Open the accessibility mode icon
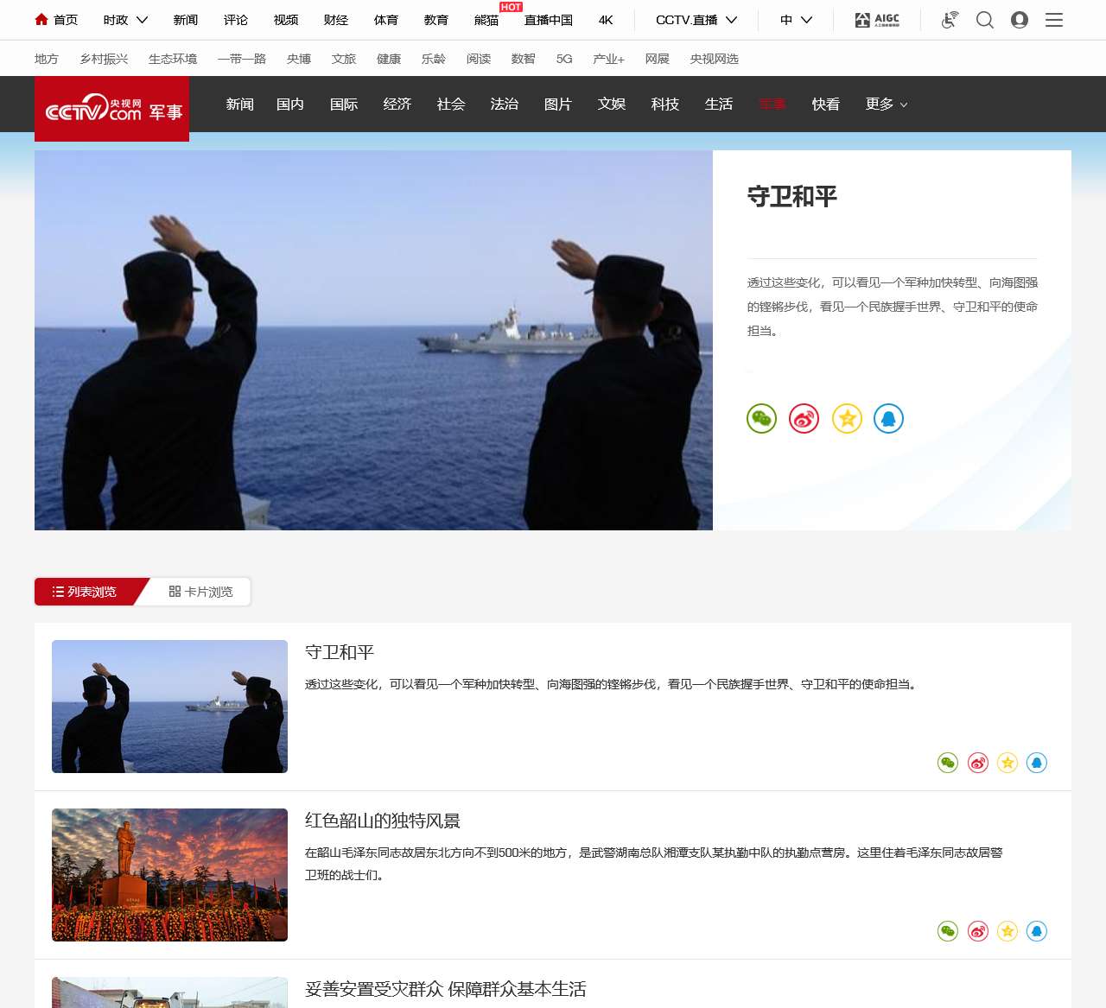 (950, 20)
